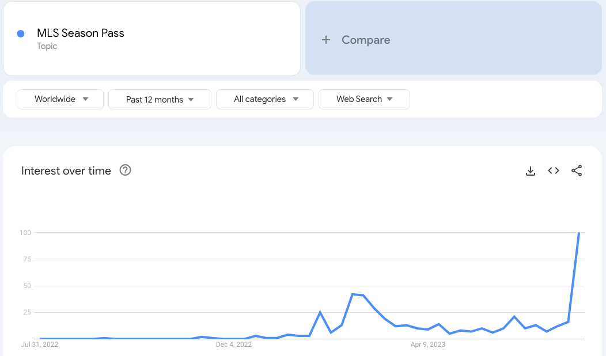606x356 pixels.
Task: Select the blue dot of MLS Season Pass
Action: (x=21, y=33)
